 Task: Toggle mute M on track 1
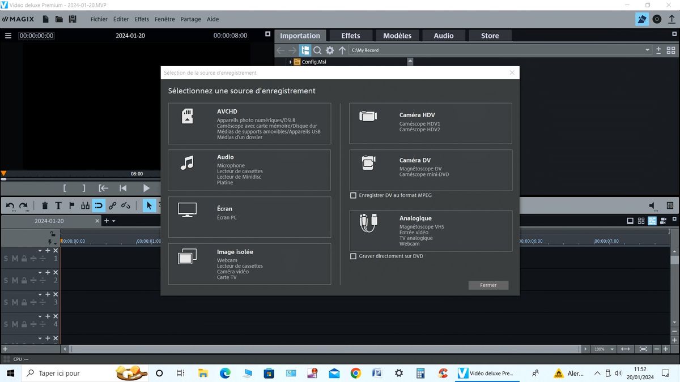[15, 259]
